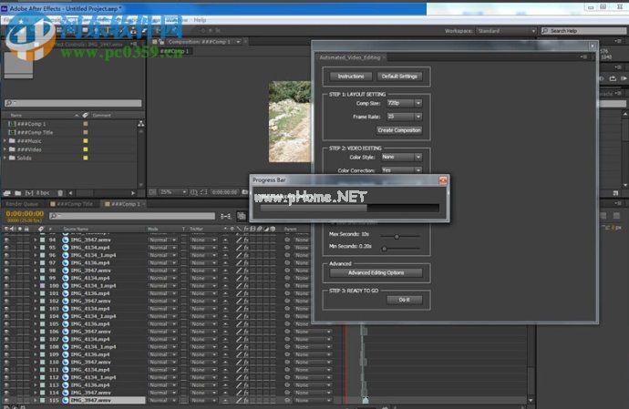Click the fx switch of layer 96
Screen dimensions: 629x409
tap(246, 255)
